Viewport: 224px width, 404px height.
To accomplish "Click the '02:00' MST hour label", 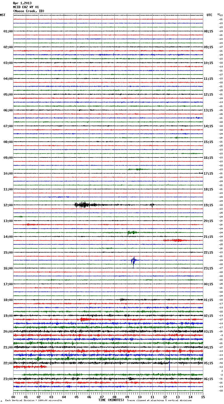I will pos(8,47).
